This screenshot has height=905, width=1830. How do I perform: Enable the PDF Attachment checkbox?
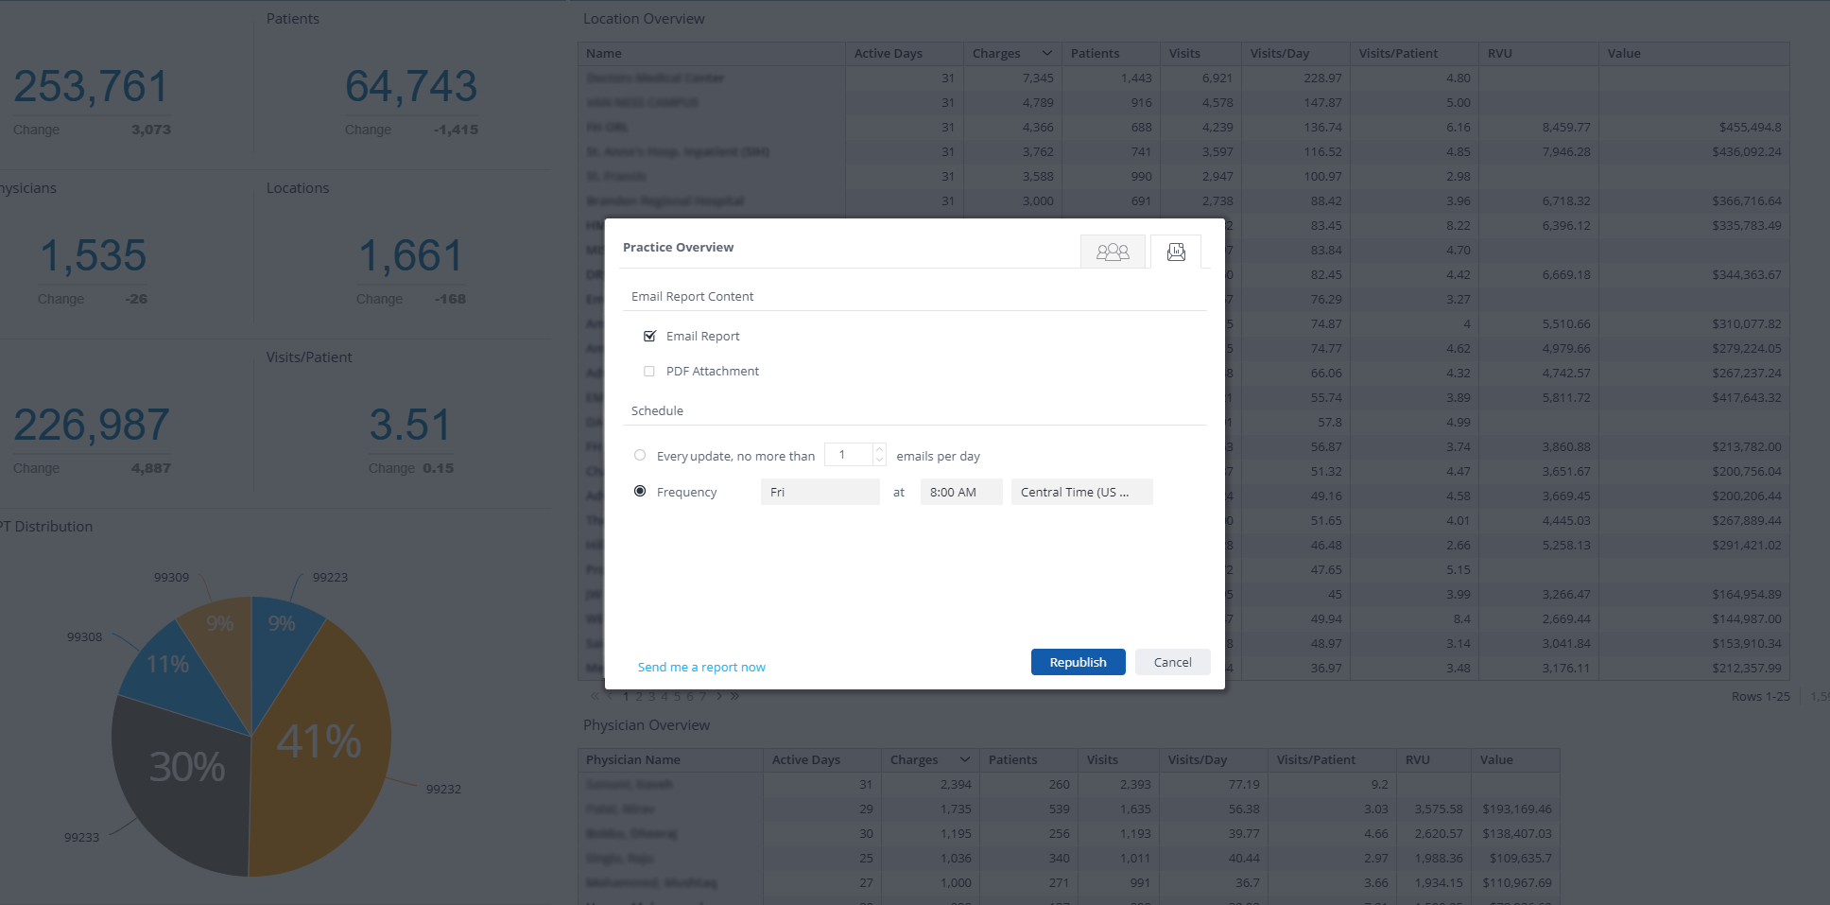[649, 371]
